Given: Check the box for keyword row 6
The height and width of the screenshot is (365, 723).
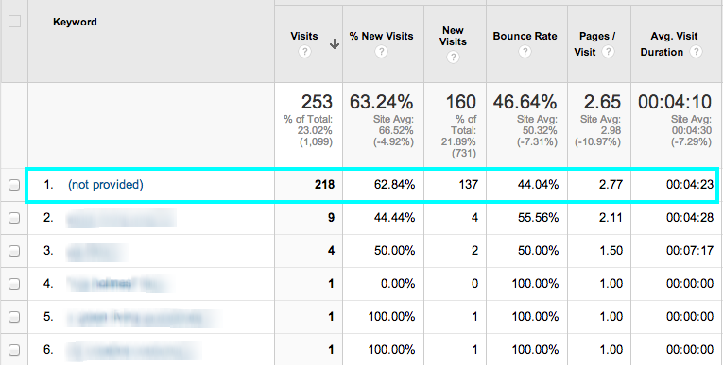Looking at the screenshot, I should click(14, 350).
